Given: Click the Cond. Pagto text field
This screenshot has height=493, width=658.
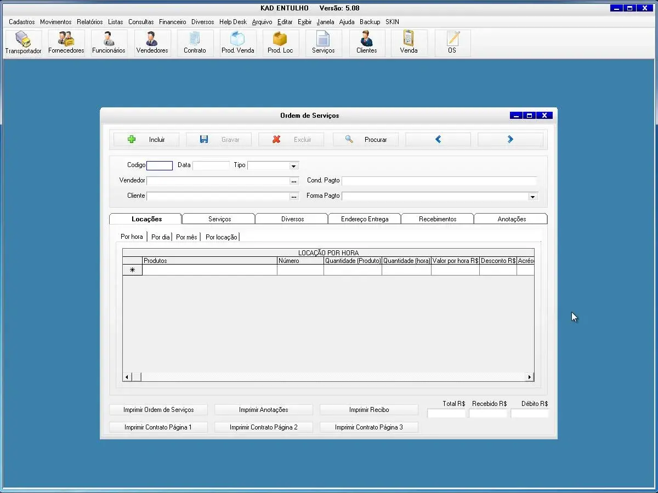Looking at the screenshot, I should coord(439,181).
